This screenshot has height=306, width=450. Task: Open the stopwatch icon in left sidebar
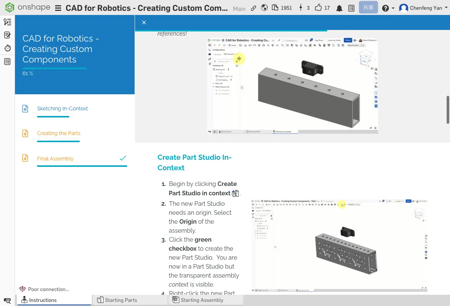tap(7, 48)
